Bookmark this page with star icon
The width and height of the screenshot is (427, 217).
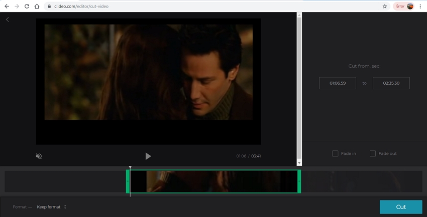(385, 7)
